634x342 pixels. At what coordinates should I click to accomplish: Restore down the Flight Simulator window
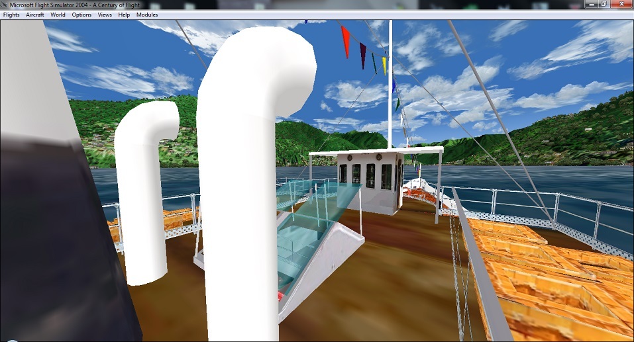coord(604,3)
